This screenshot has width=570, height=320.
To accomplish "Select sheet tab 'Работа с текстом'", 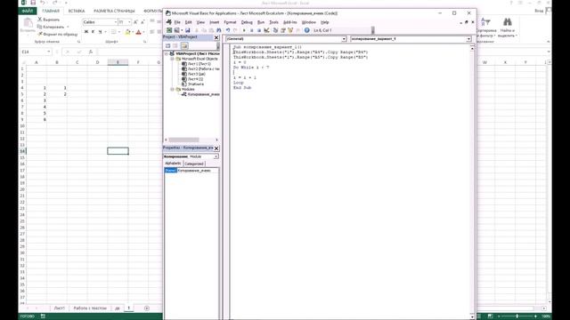I will [x=90, y=308].
